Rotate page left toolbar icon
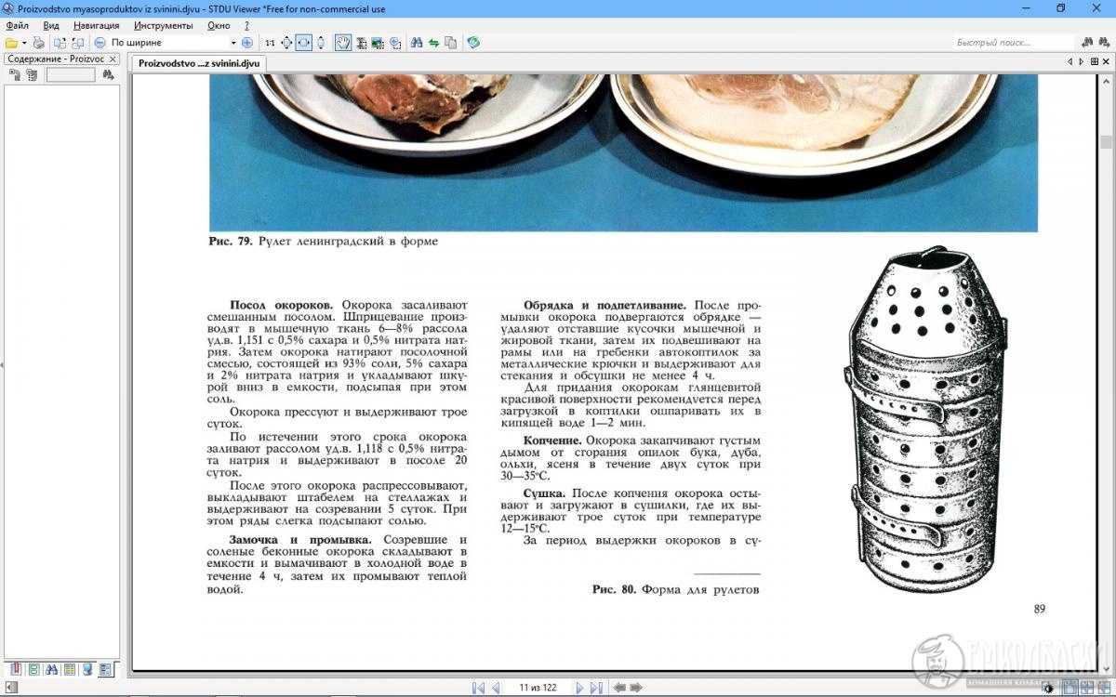This screenshot has width=1116, height=697. coord(60,43)
